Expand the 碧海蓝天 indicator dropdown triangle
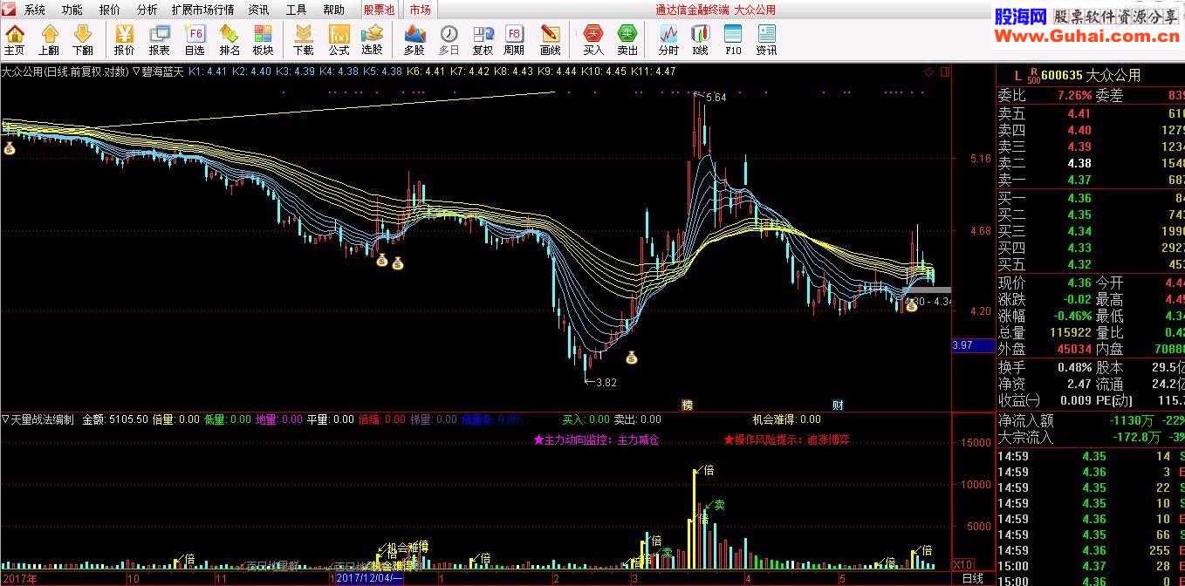 135,72
